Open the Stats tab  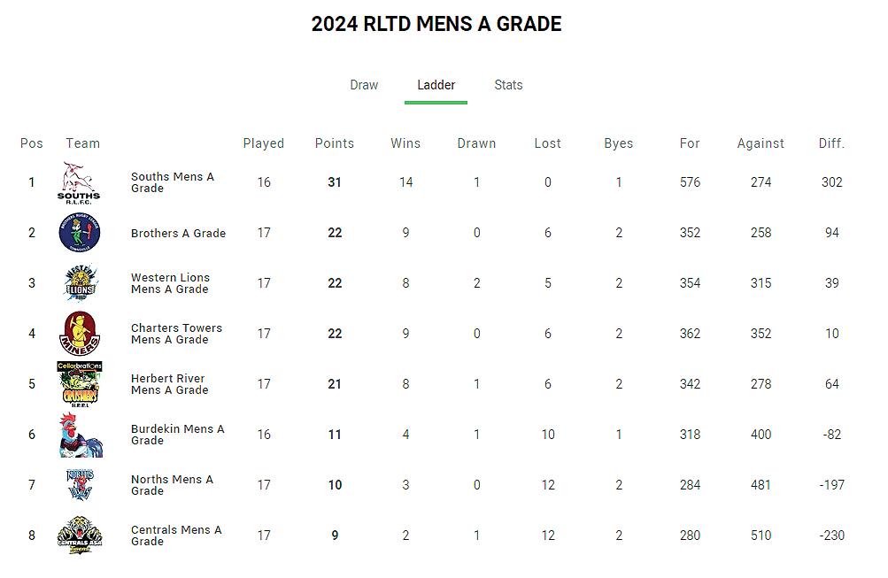click(508, 85)
